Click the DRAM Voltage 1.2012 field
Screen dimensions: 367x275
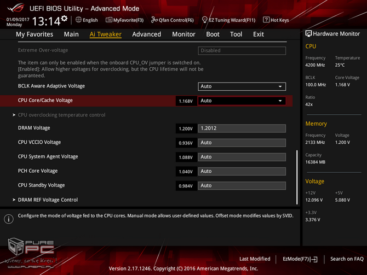(242, 128)
